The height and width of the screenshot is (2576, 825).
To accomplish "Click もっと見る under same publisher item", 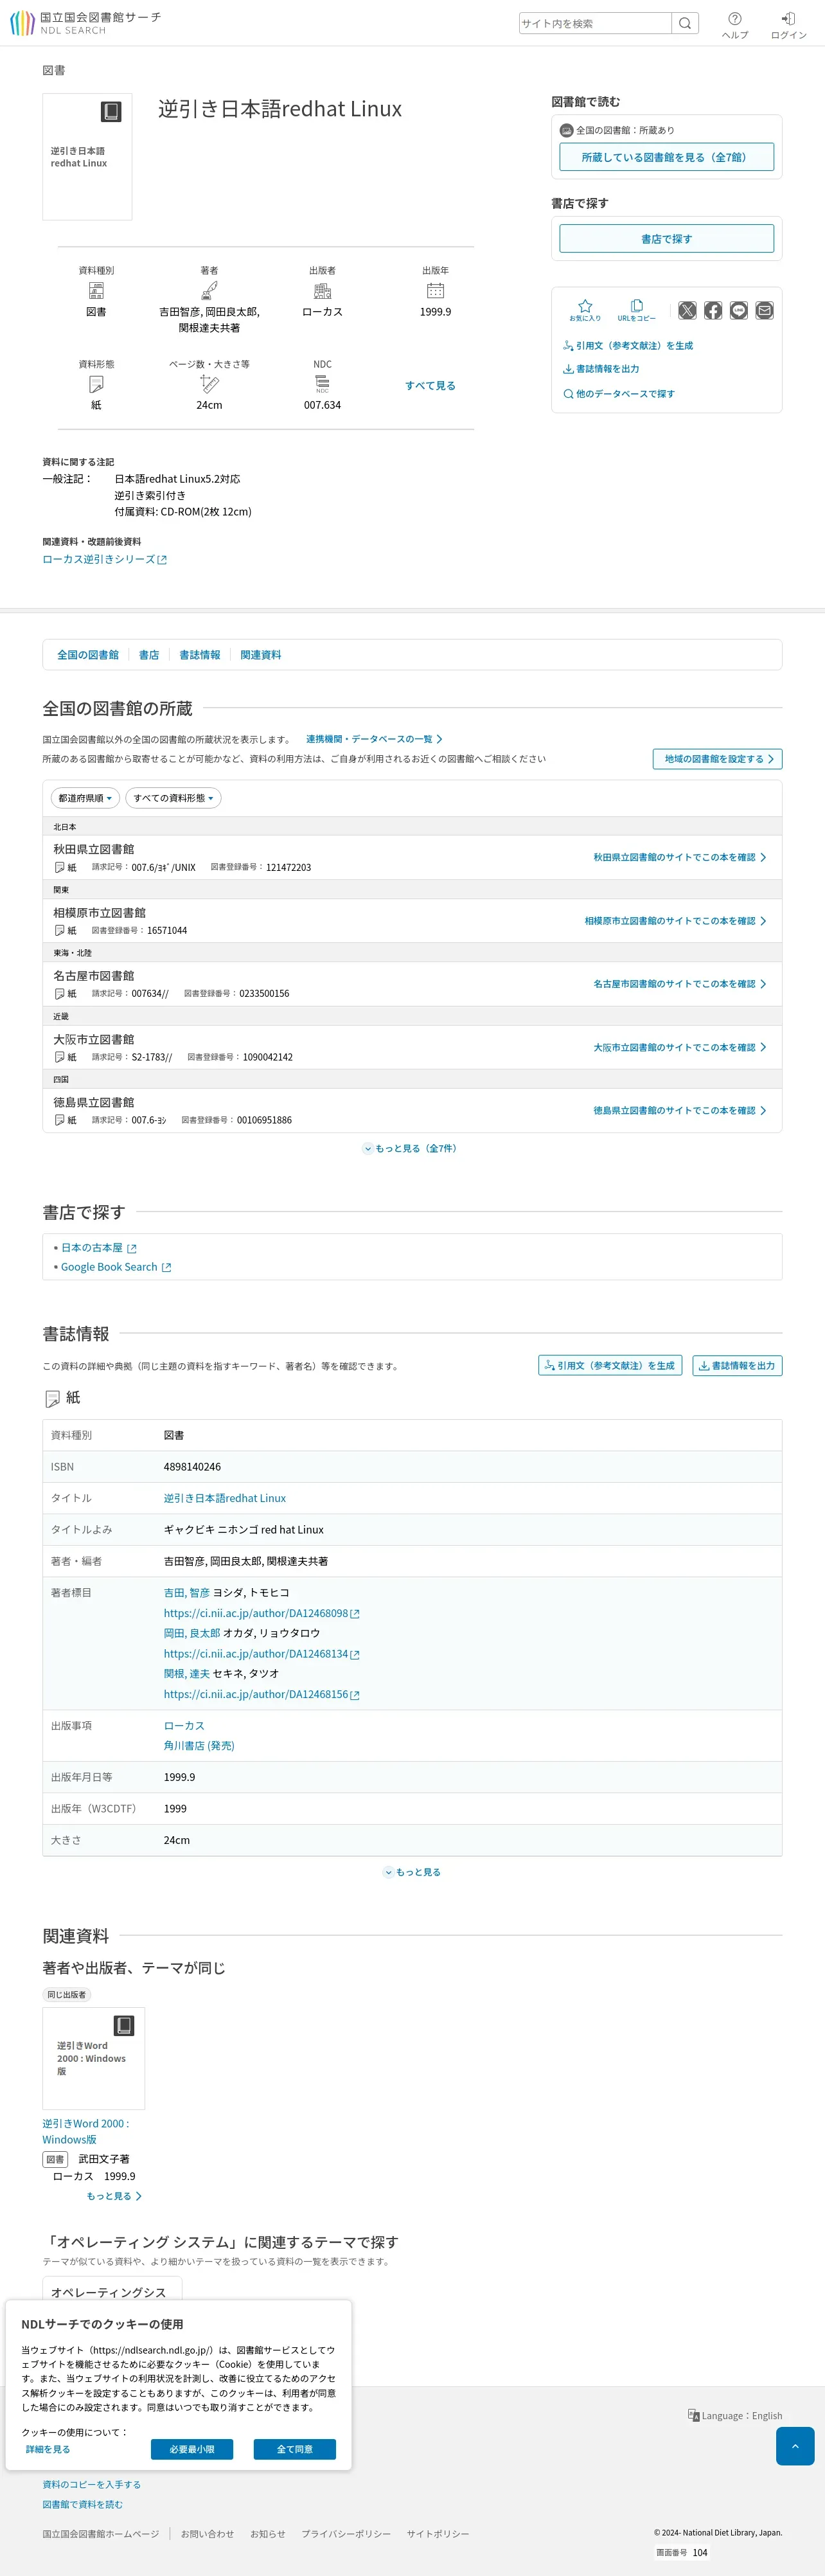I will [x=114, y=2196].
